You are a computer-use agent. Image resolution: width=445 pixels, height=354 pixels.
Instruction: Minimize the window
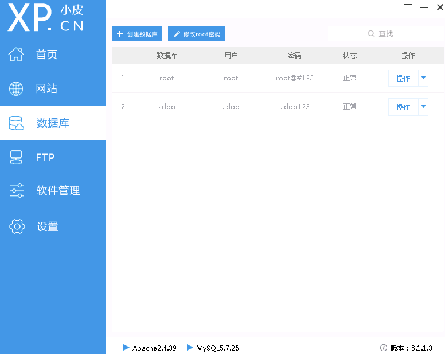(424, 7)
